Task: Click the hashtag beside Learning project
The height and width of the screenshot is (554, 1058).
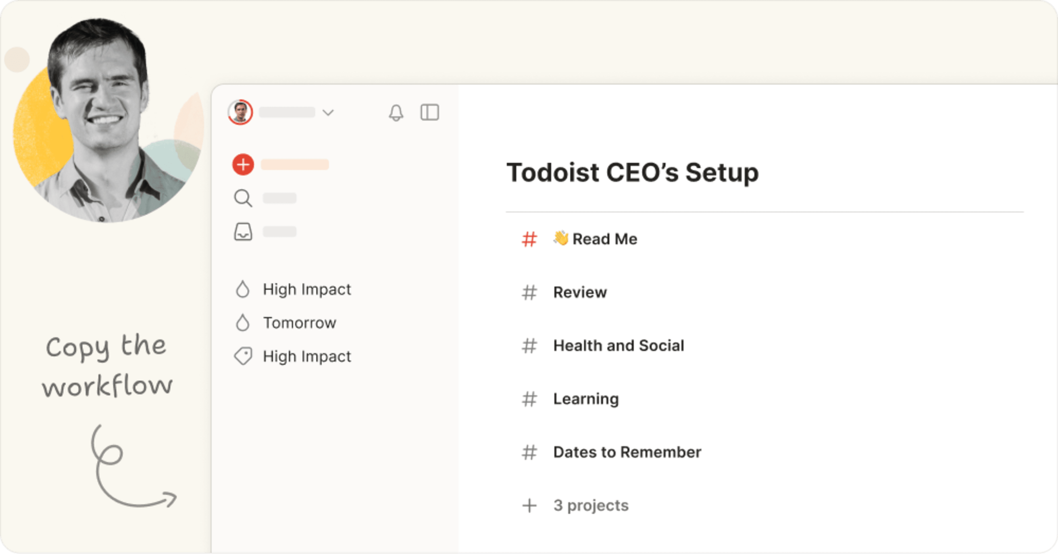Action: pyautogui.click(x=530, y=399)
